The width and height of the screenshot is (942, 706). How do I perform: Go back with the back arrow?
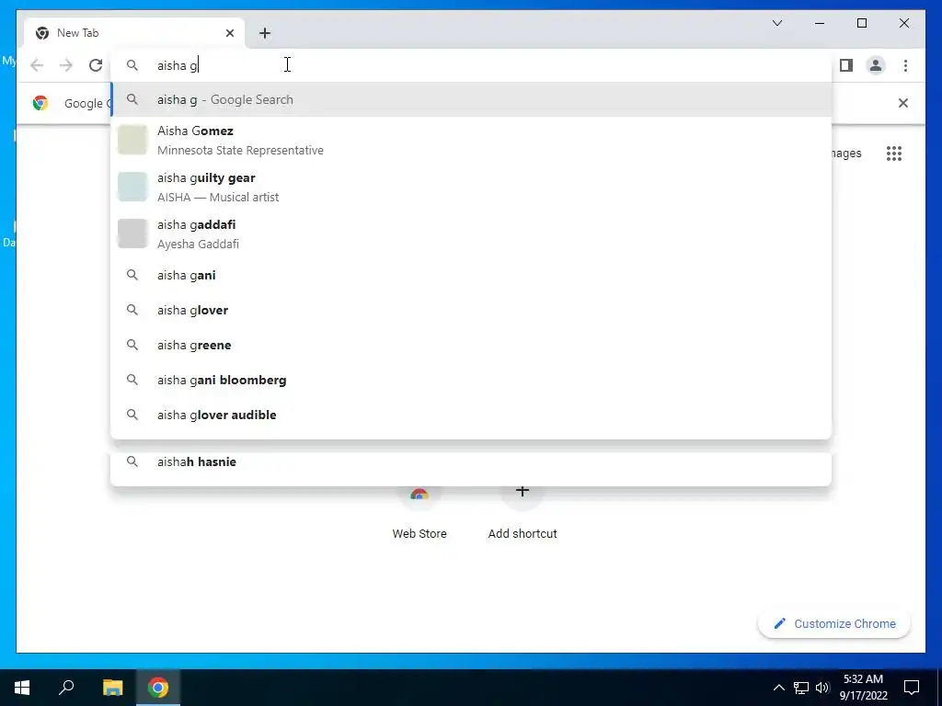click(37, 65)
